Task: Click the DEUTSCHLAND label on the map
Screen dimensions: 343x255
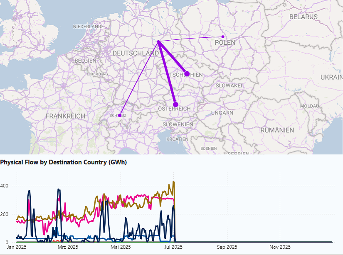Action: (x=136, y=53)
